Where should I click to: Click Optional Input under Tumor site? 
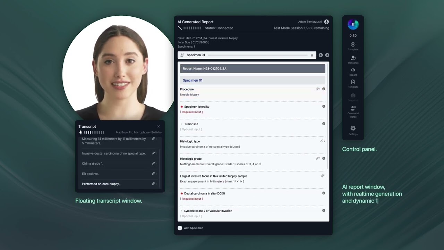pos(191,130)
